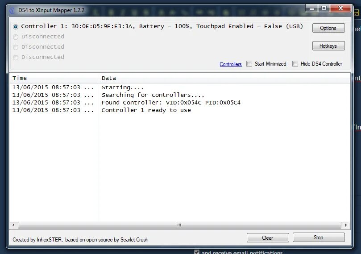Viewport: 361px width, 254px height.
Task: Maximize the DS4 to XInput Mapper window
Action: click(324, 8)
